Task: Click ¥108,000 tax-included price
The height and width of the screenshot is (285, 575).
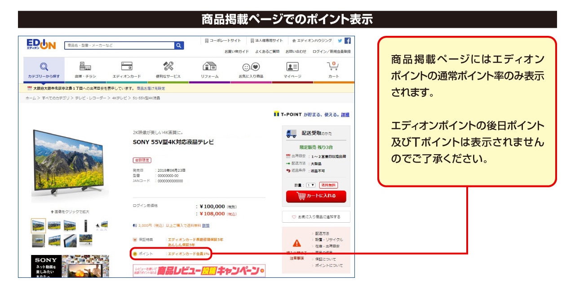Action: pos(212,214)
